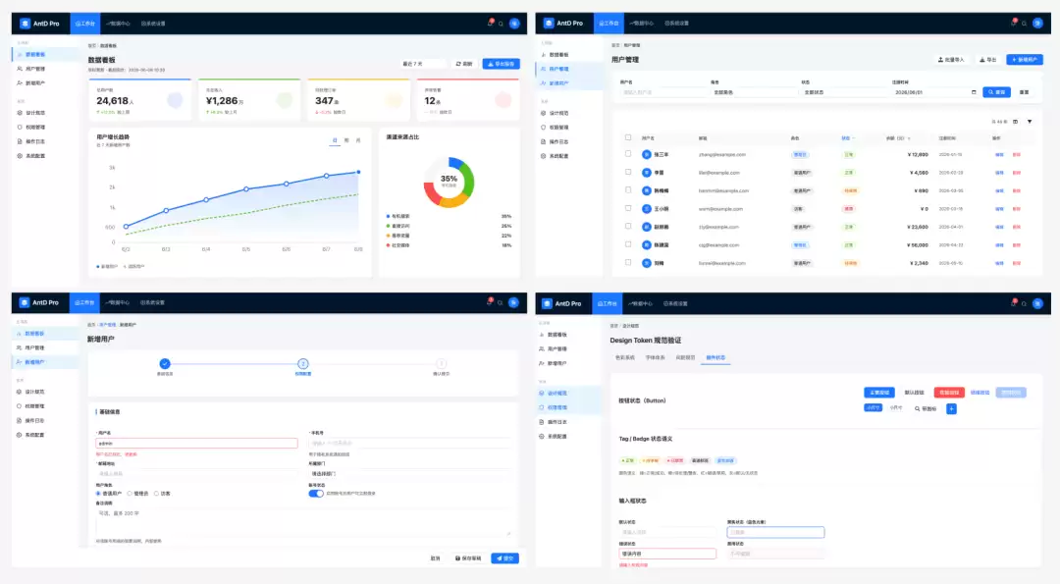The image size is (1060, 584).
Task: Click the blue 新增用户 button on the user management page
Action: click(1024, 60)
